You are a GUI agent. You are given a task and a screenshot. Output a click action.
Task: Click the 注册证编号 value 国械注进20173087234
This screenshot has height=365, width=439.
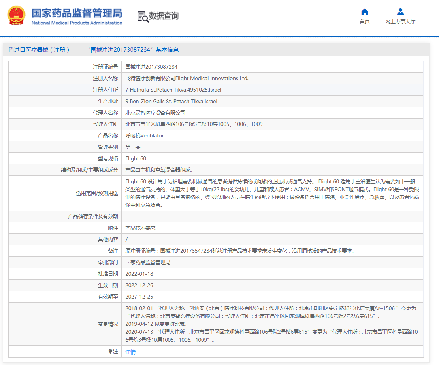pos(151,67)
